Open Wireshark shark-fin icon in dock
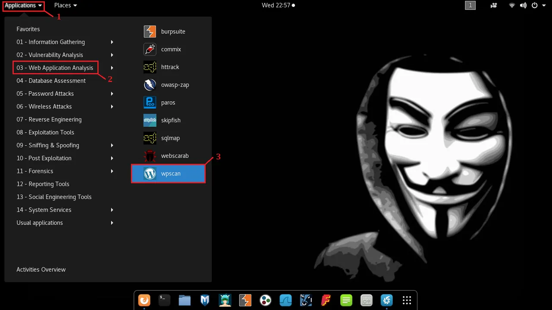 (x=286, y=300)
